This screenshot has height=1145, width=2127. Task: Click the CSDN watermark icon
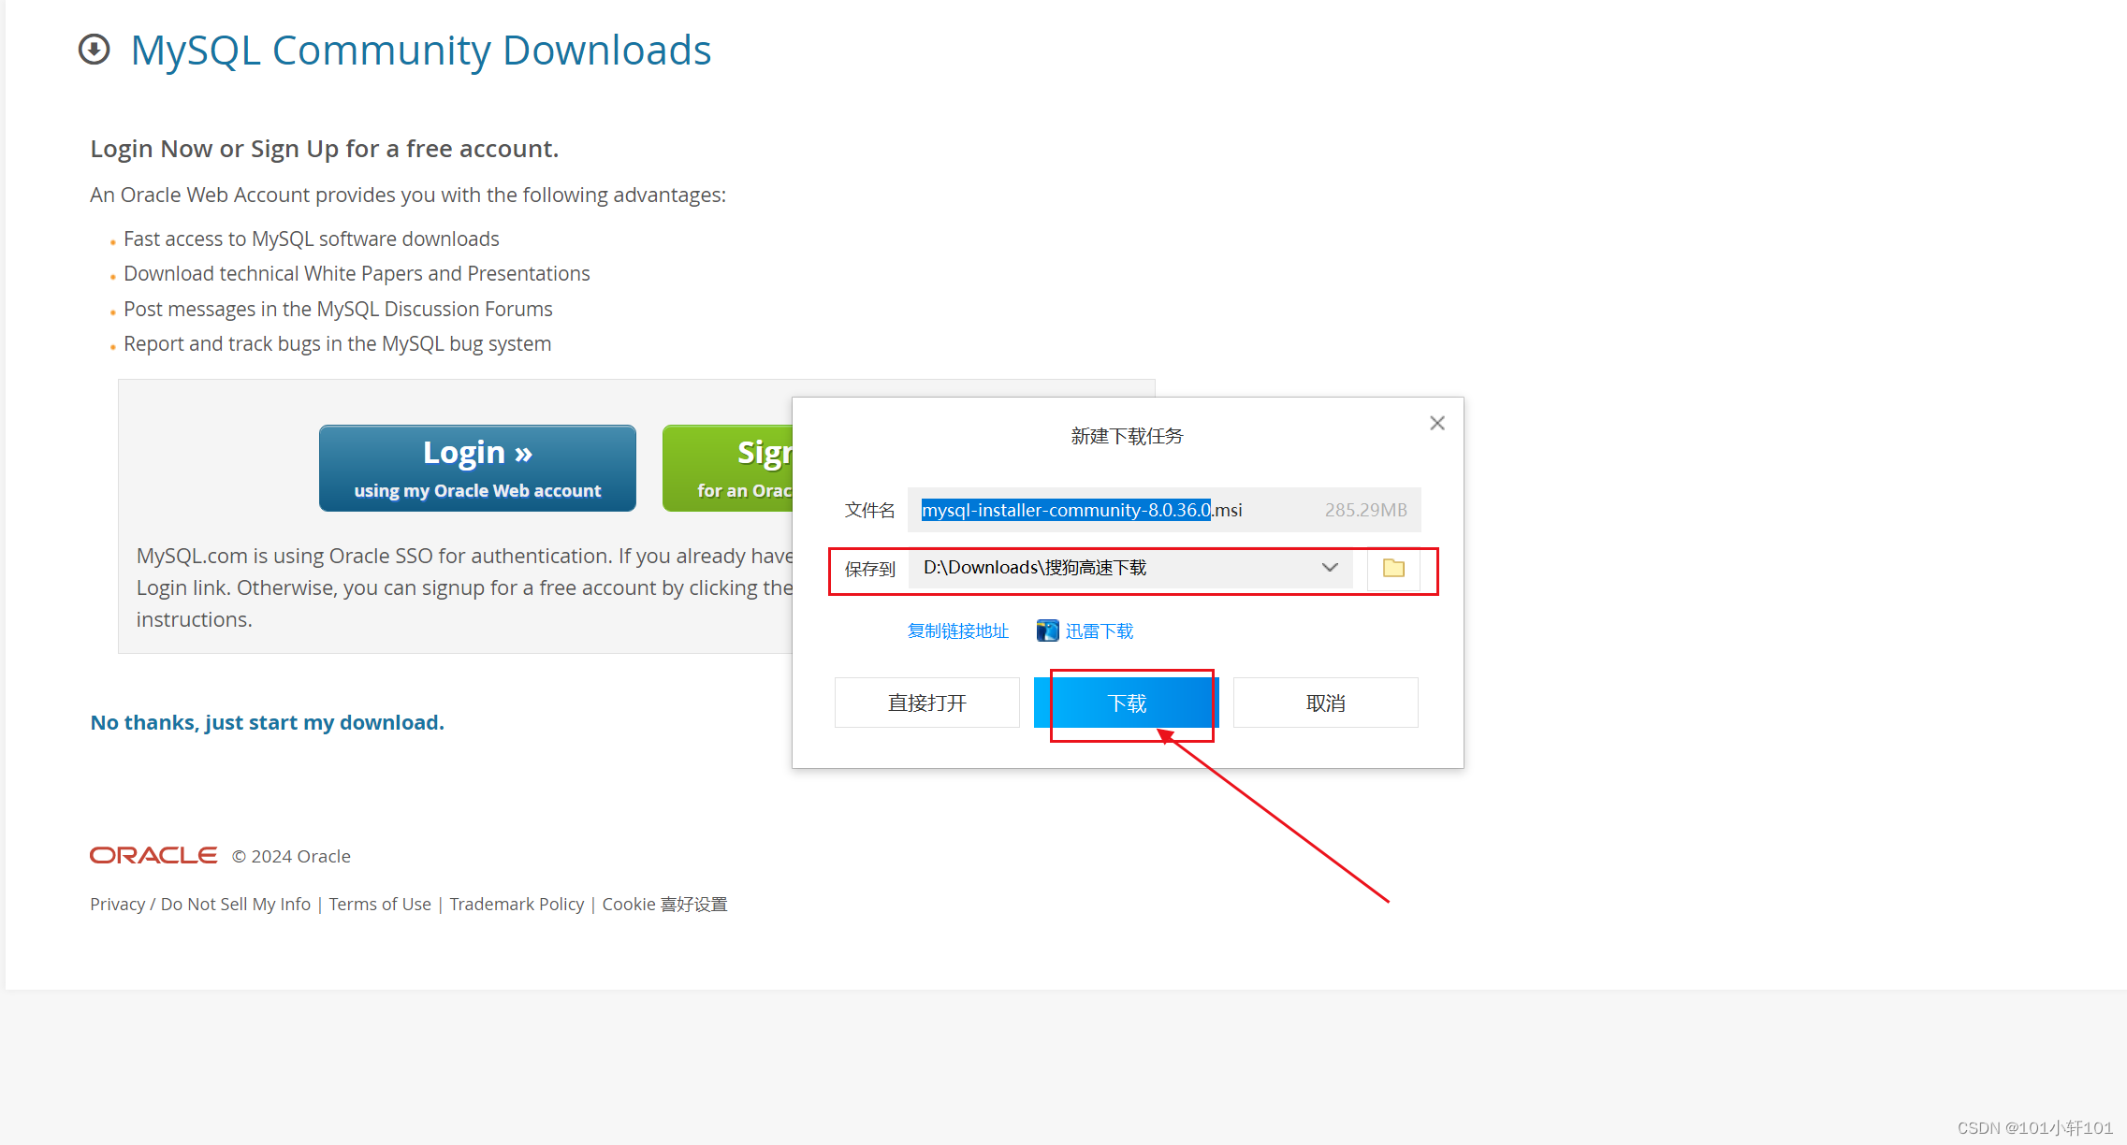[x=2037, y=1125]
